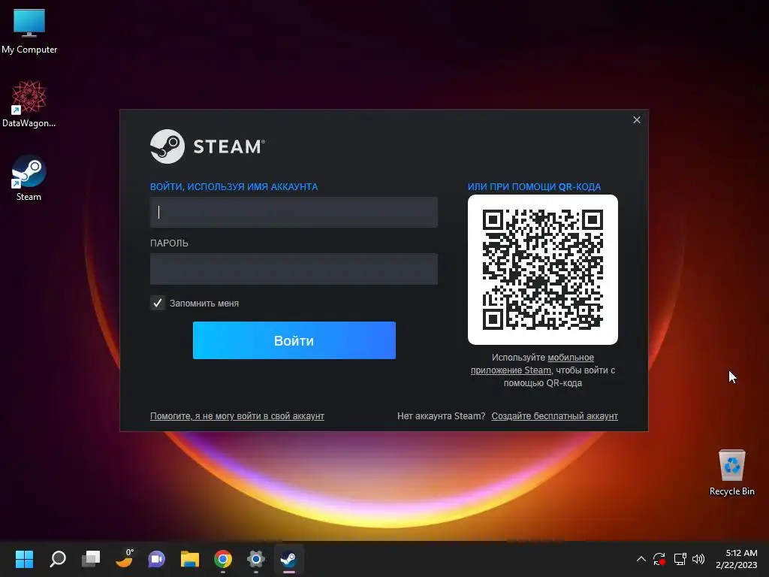Open the My Computer desktop icon
769x577 pixels.
click(29, 30)
